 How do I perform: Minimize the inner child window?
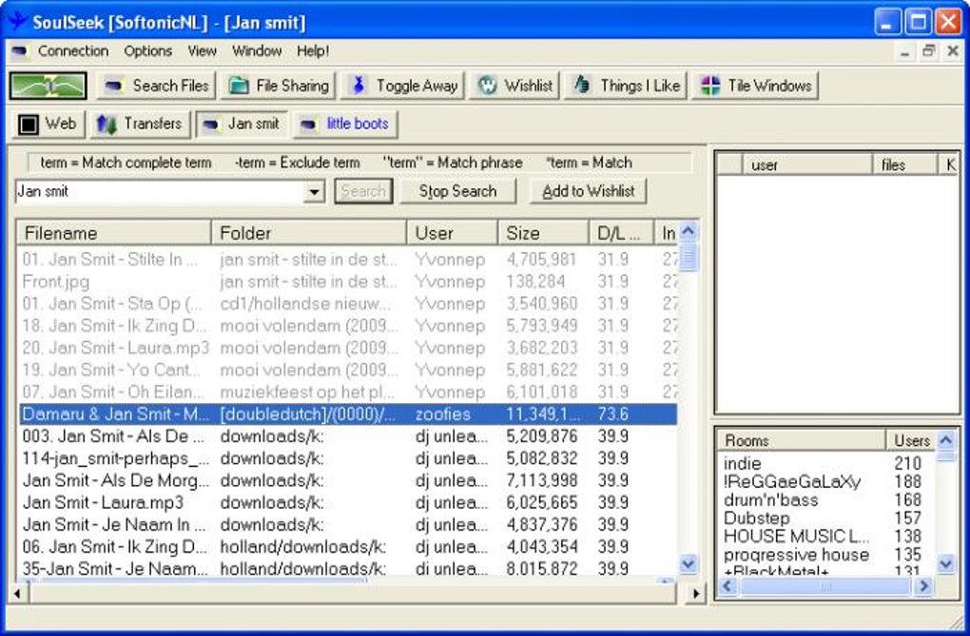[905, 52]
